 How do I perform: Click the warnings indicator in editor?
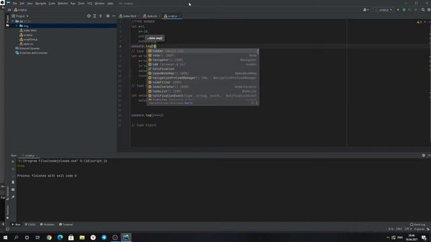pos(419,22)
